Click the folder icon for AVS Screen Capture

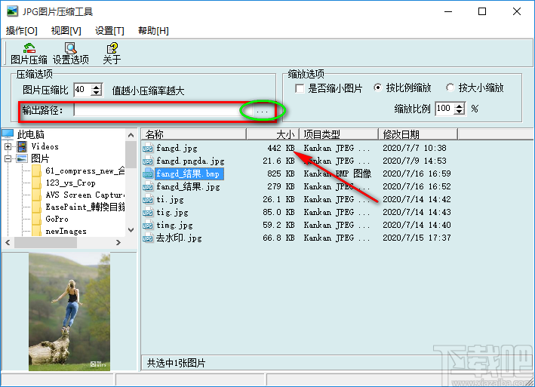click(36, 195)
